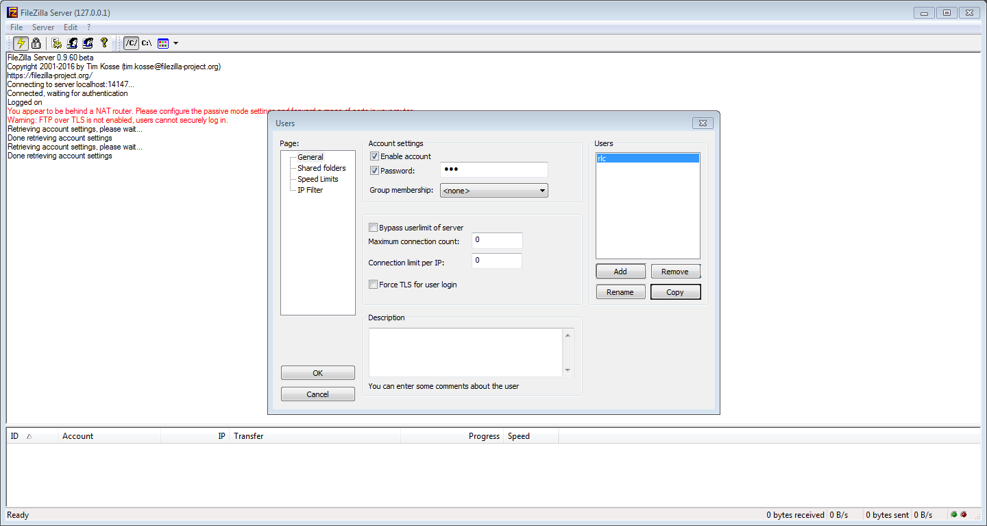Click the 'Ready' status bar text
987x526 pixels.
[x=18, y=515]
